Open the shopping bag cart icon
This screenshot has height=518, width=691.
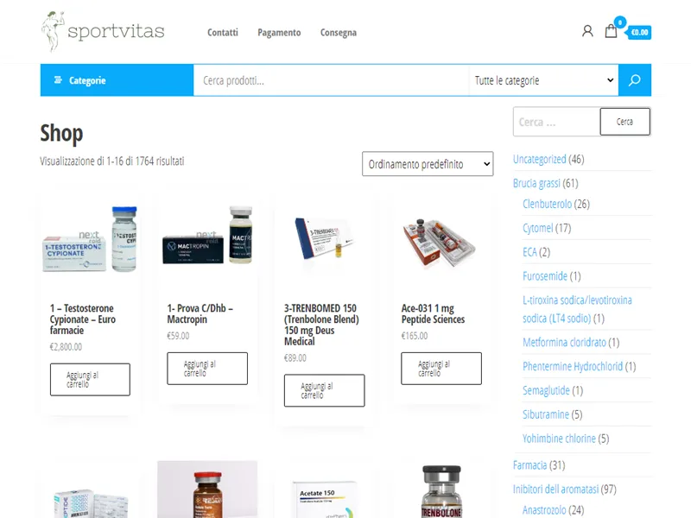(611, 31)
